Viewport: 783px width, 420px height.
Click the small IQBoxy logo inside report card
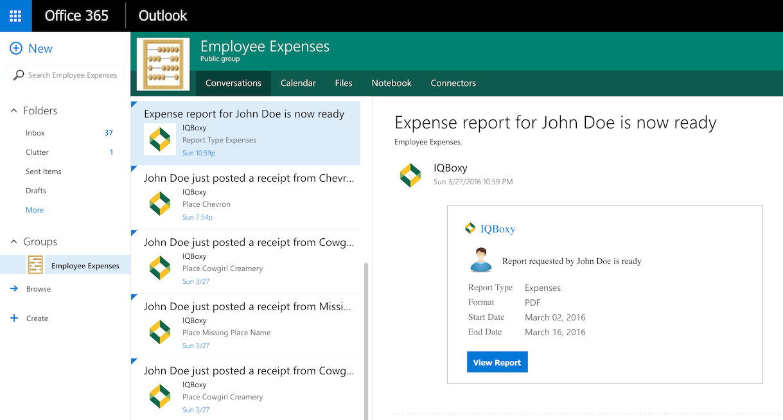pyautogui.click(x=470, y=229)
